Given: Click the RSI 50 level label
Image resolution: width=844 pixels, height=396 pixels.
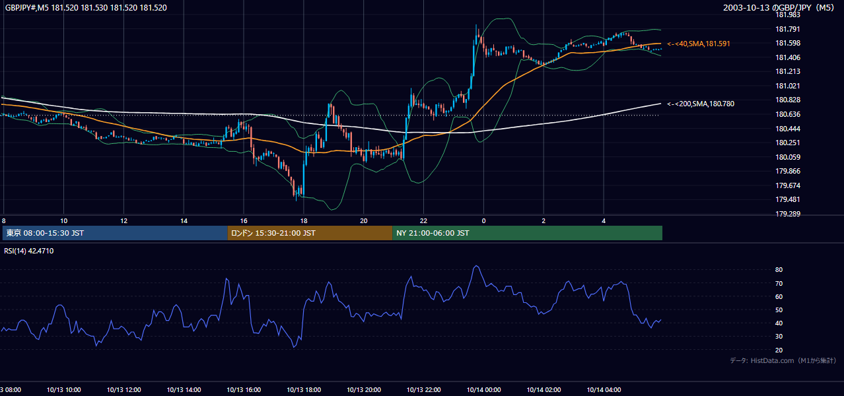Looking at the screenshot, I should pos(779,310).
